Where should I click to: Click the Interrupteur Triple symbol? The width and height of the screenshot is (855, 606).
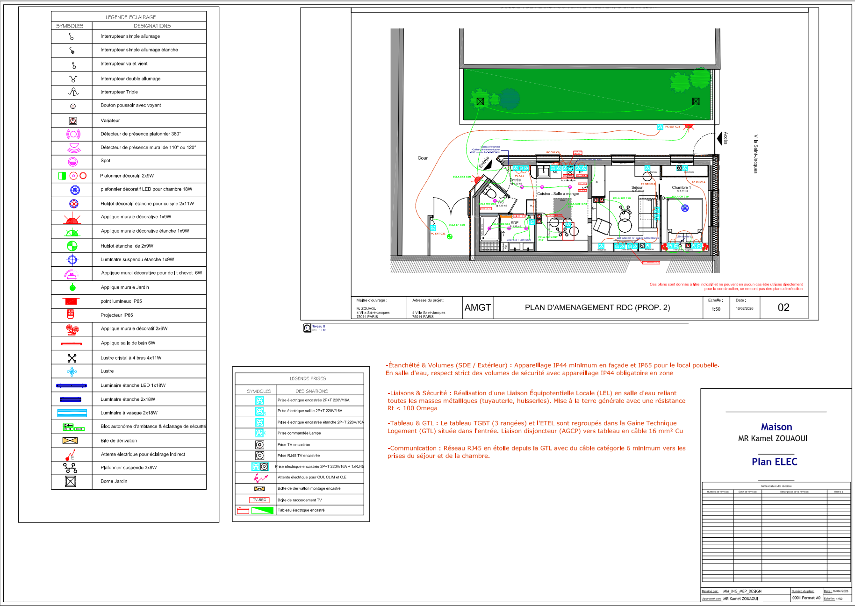click(73, 92)
